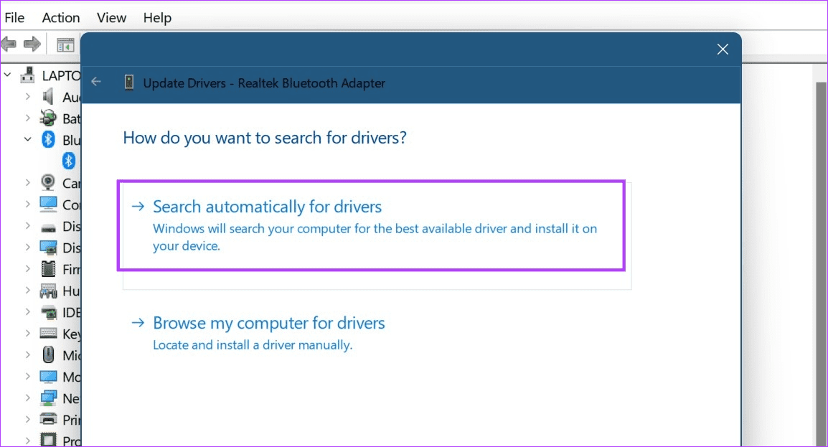Expand the Display adapters category

(27, 247)
